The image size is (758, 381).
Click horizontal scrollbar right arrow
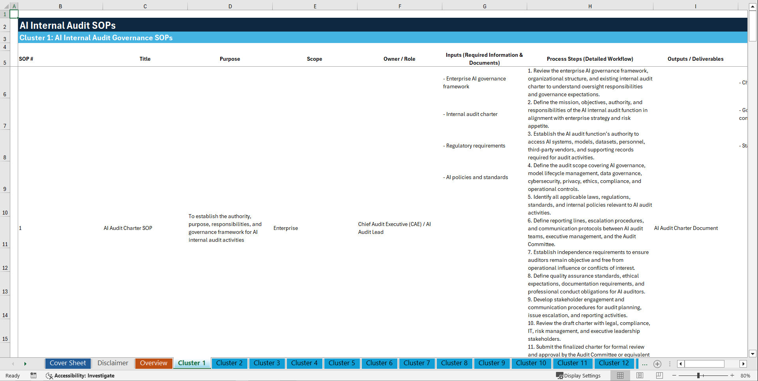coord(743,364)
